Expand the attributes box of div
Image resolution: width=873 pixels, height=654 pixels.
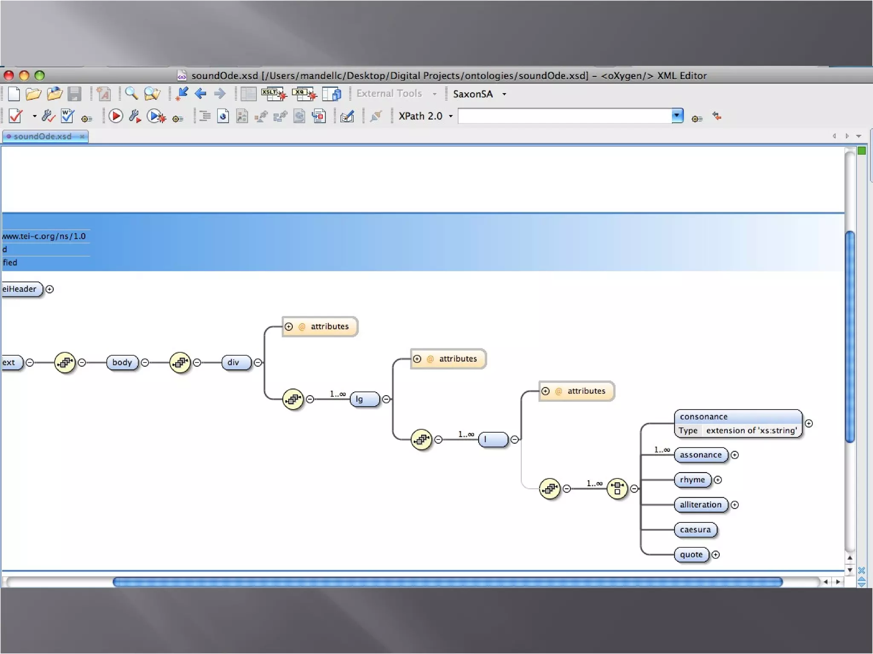pyautogui.click(x=289, y=327)
